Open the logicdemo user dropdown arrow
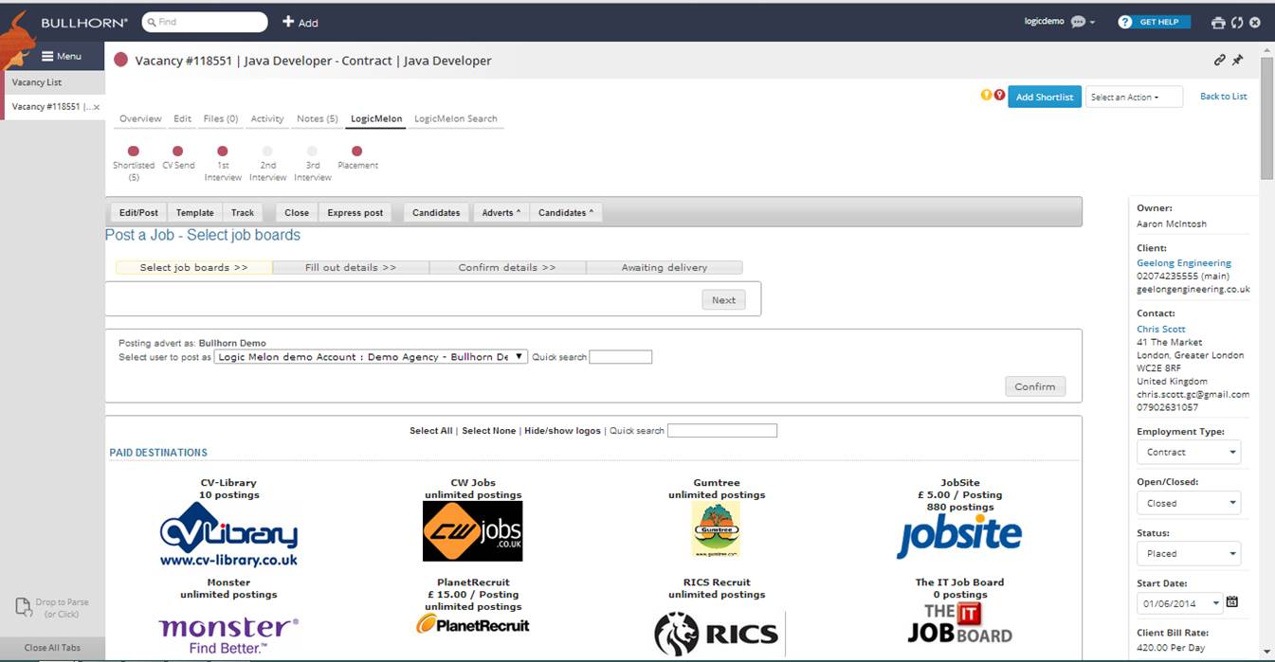The height and width of the screenshot is (662, 1275). (1093, 23)
